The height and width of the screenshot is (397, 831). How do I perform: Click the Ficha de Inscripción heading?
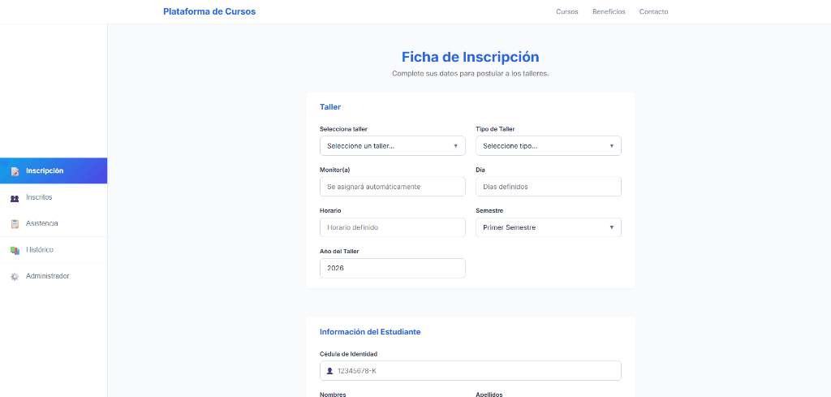[x=471, y=57]
